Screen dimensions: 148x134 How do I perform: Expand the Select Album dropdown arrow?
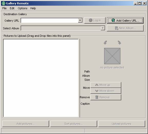point(103,28)
